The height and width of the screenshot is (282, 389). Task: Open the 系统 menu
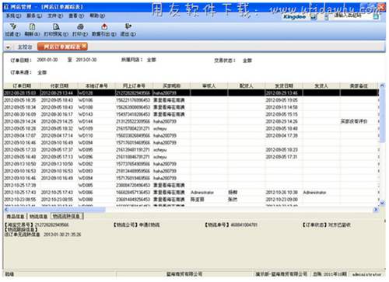[13, 16]
